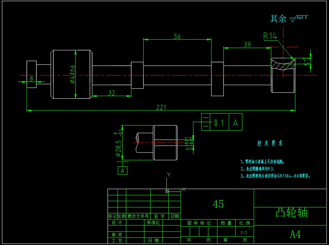Click the 凸轮轴 part name in title block
This screenshot has height=245, width=329.
point(291,213)
